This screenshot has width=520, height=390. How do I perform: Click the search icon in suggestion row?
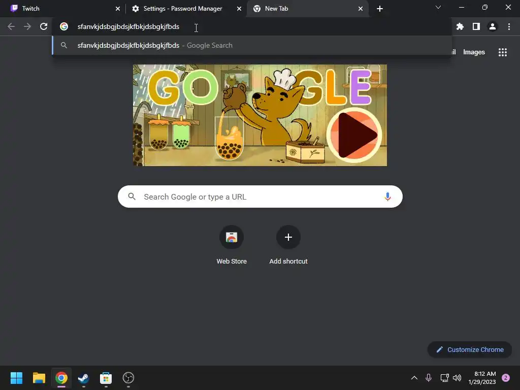point(64,45)
